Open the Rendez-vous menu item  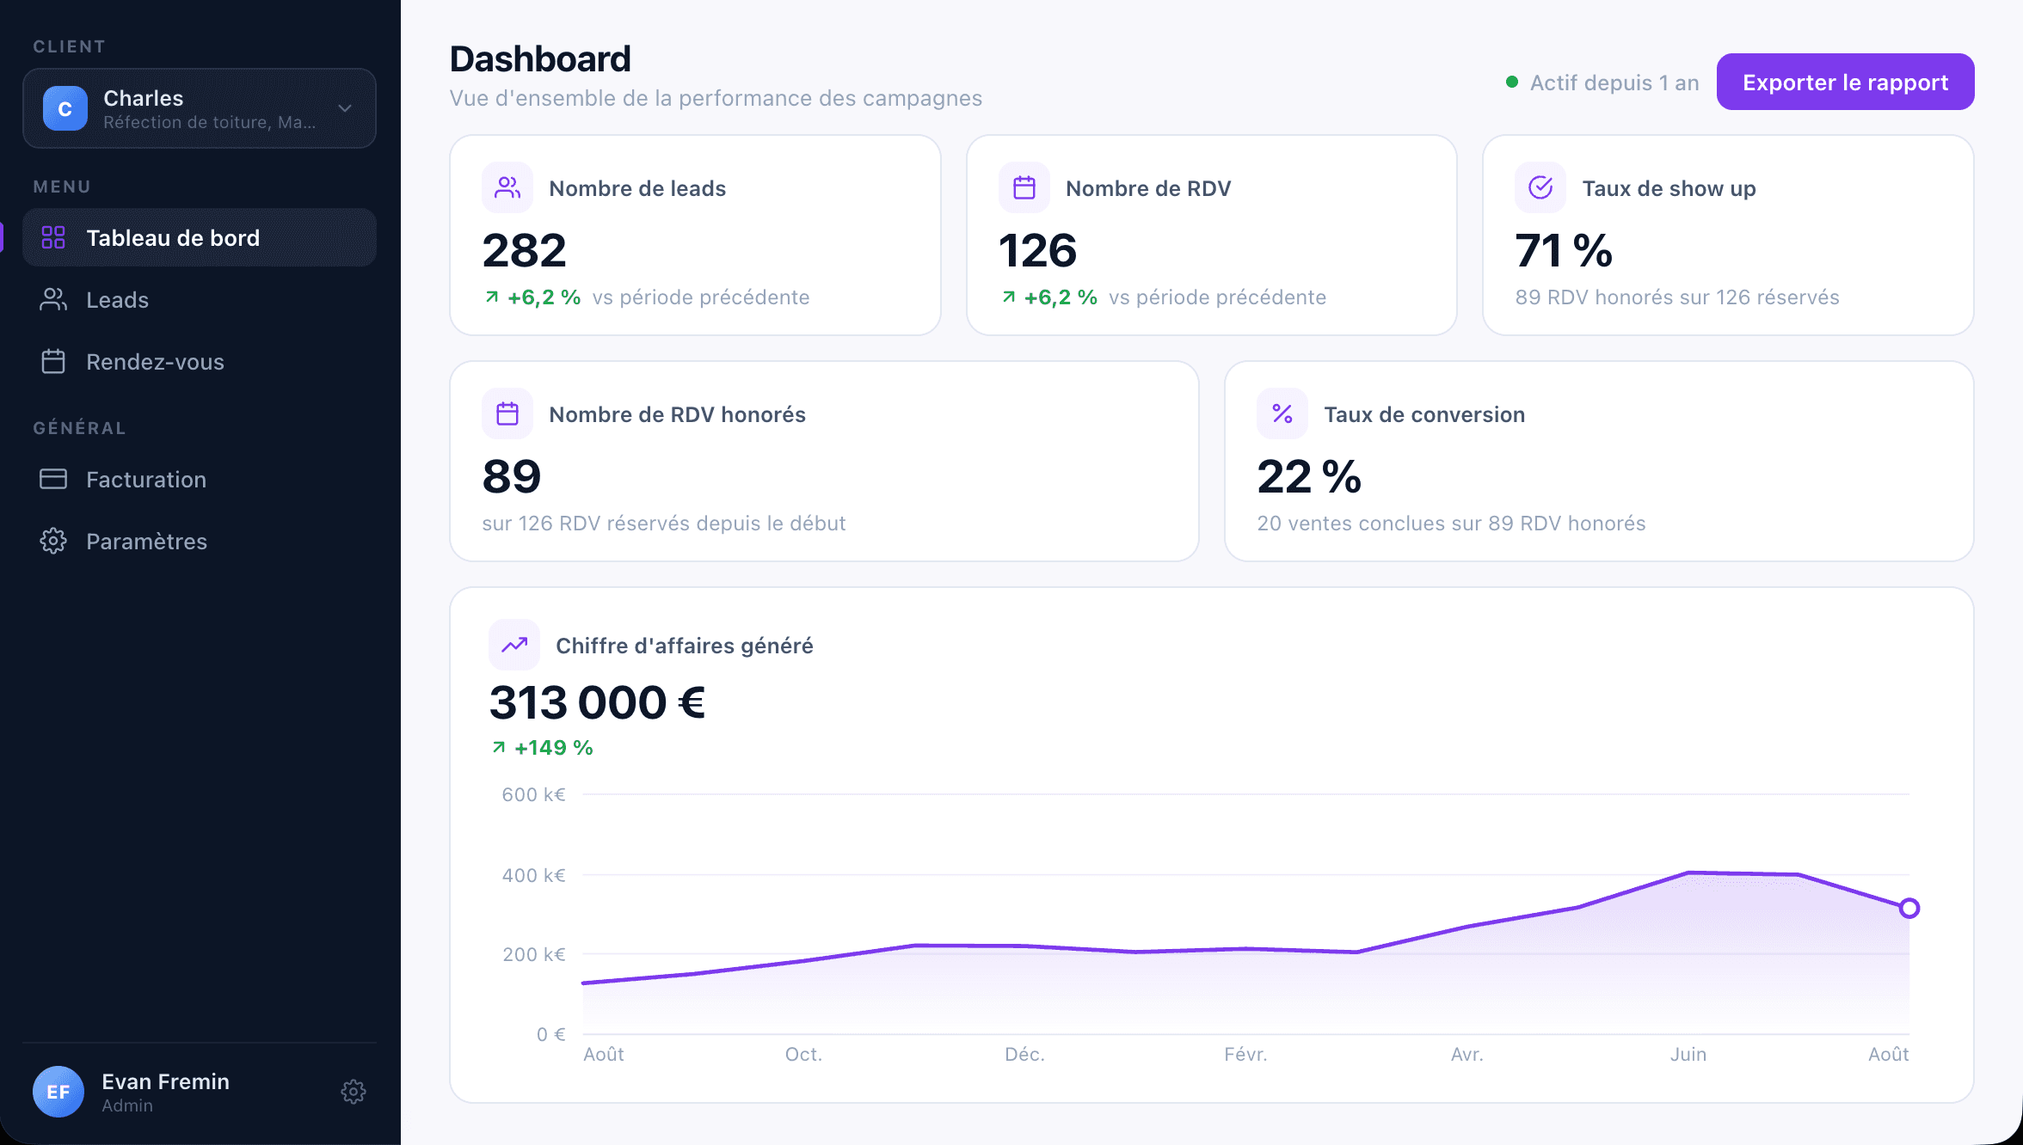tap(200, 361)
